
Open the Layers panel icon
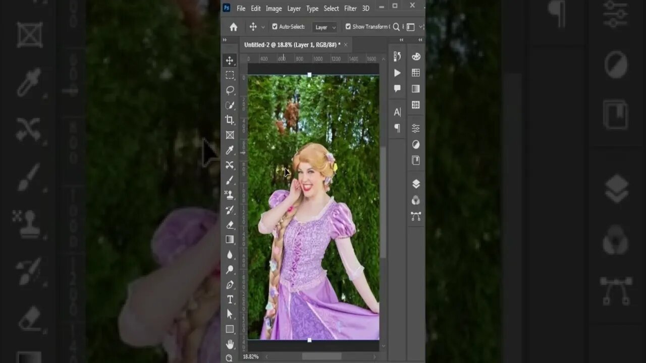click(416, 184)
